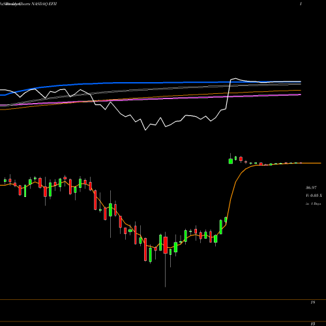Click the tallest green candle after the gap up
Image resolution: width=326 pixels, height=326 pixels.
point(231,160)
